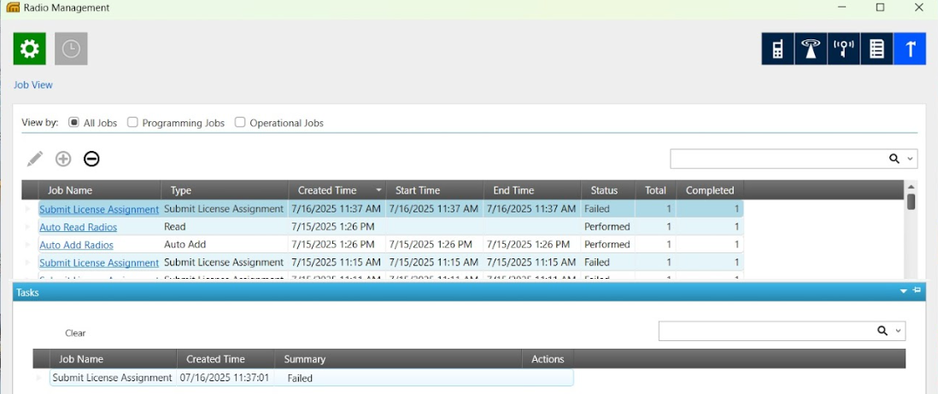Sort jobs by Total column header
Viewport: 938px width, 394px height.
pos(655,190)
